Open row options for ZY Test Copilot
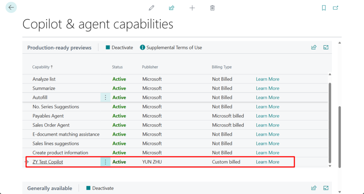364x194 pixels. [105, 162]
